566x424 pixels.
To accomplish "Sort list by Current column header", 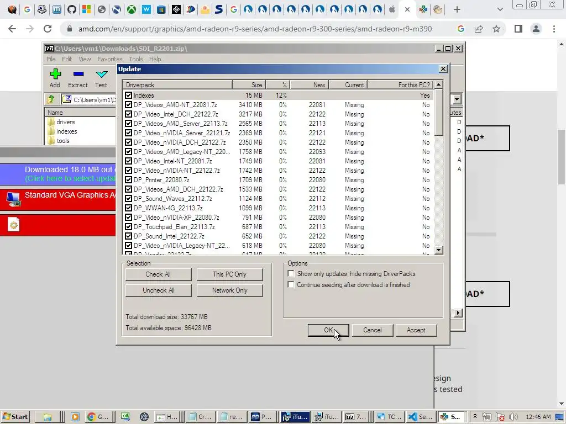I will 348,84.
